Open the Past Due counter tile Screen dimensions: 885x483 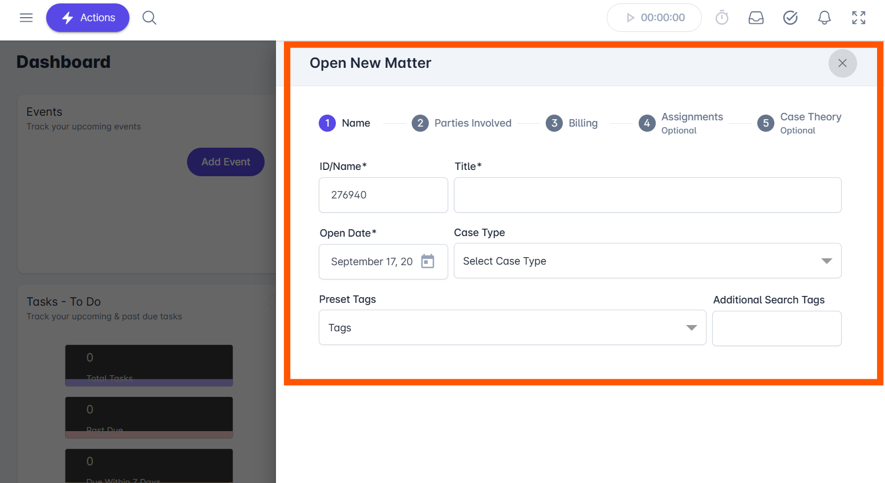[x=149, y=417]
